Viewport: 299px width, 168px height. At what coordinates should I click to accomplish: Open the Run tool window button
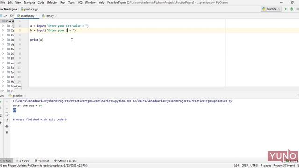[6, 161]
